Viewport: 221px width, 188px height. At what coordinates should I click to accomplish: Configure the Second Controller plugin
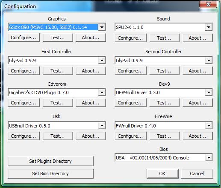click(x=130, y=71)
